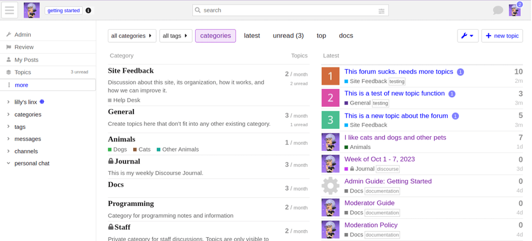Screen dimensions: 532x241
Task: Open the all tags dropdown
Action: click(175, 35)
